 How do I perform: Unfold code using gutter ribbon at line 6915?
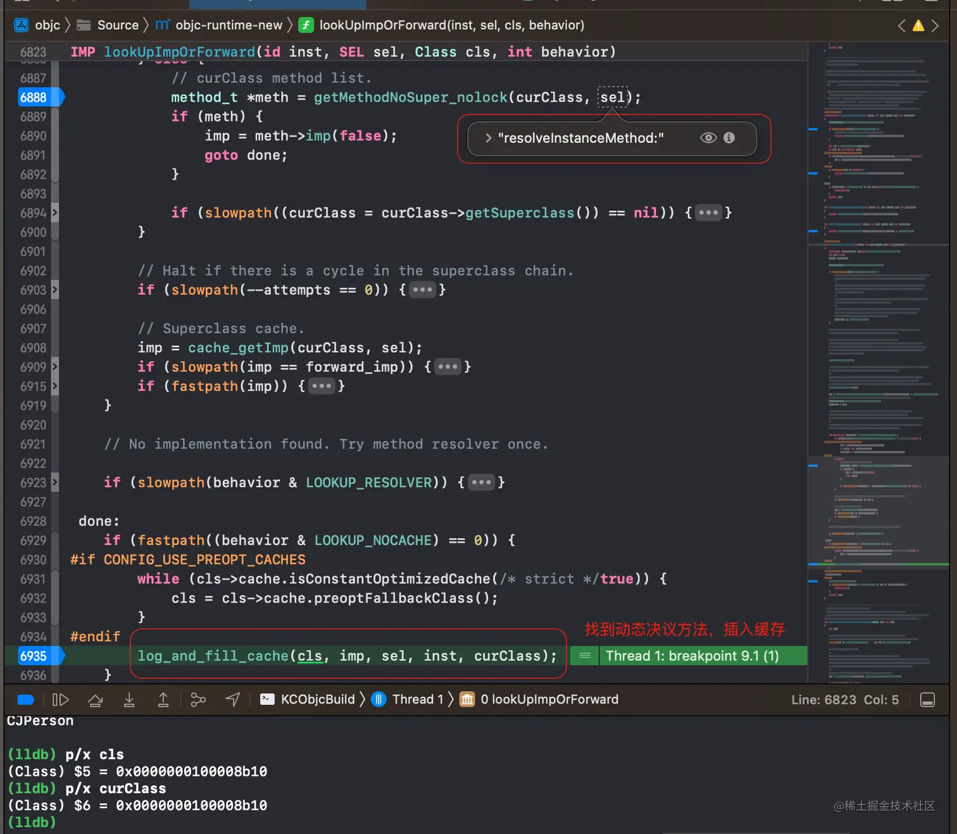click(x=54, y=386)
